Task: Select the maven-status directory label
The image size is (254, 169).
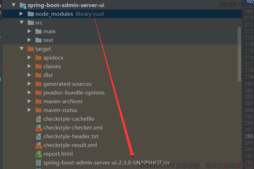Action: (x=60, y=110)
